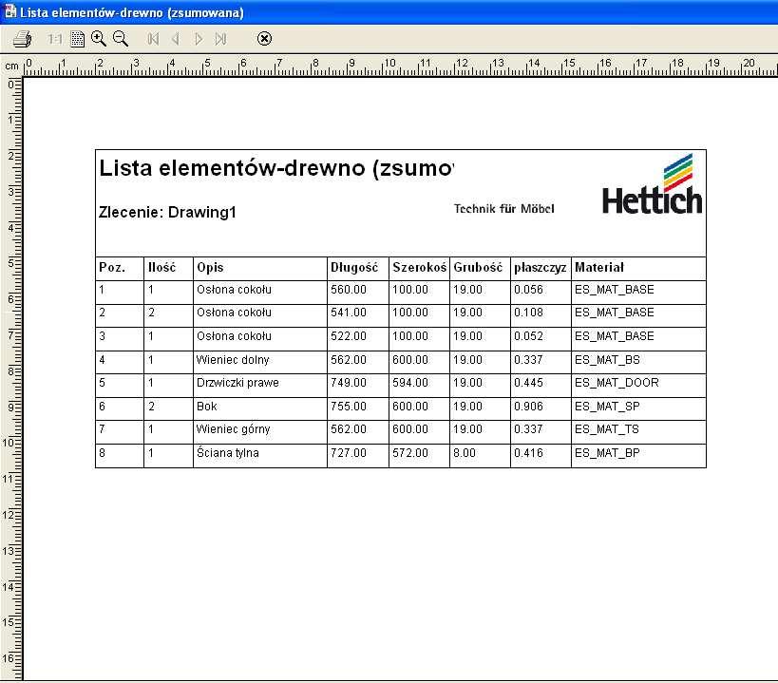778x683 pixels.
Task: Click length value 522.00
Action: [x=349, y=336]
